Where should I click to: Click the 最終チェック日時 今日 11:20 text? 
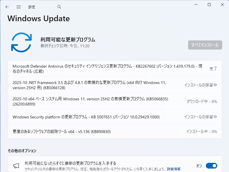click(x=65, y=46)
